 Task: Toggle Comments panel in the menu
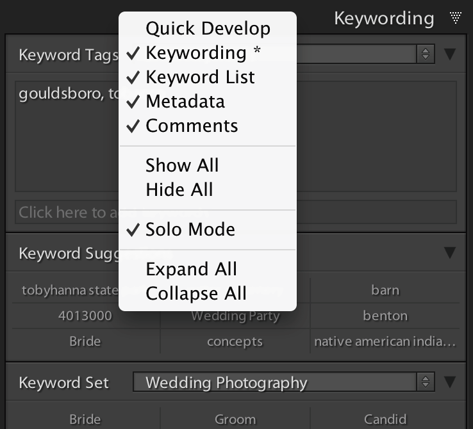point(191,125)
